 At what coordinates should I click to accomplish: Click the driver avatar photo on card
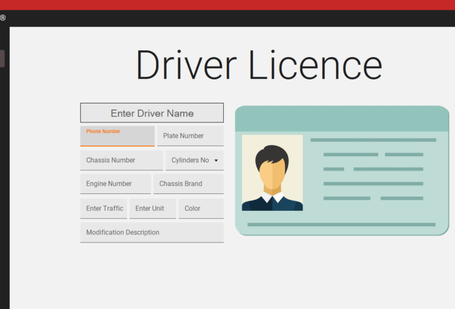click(272, 173)
